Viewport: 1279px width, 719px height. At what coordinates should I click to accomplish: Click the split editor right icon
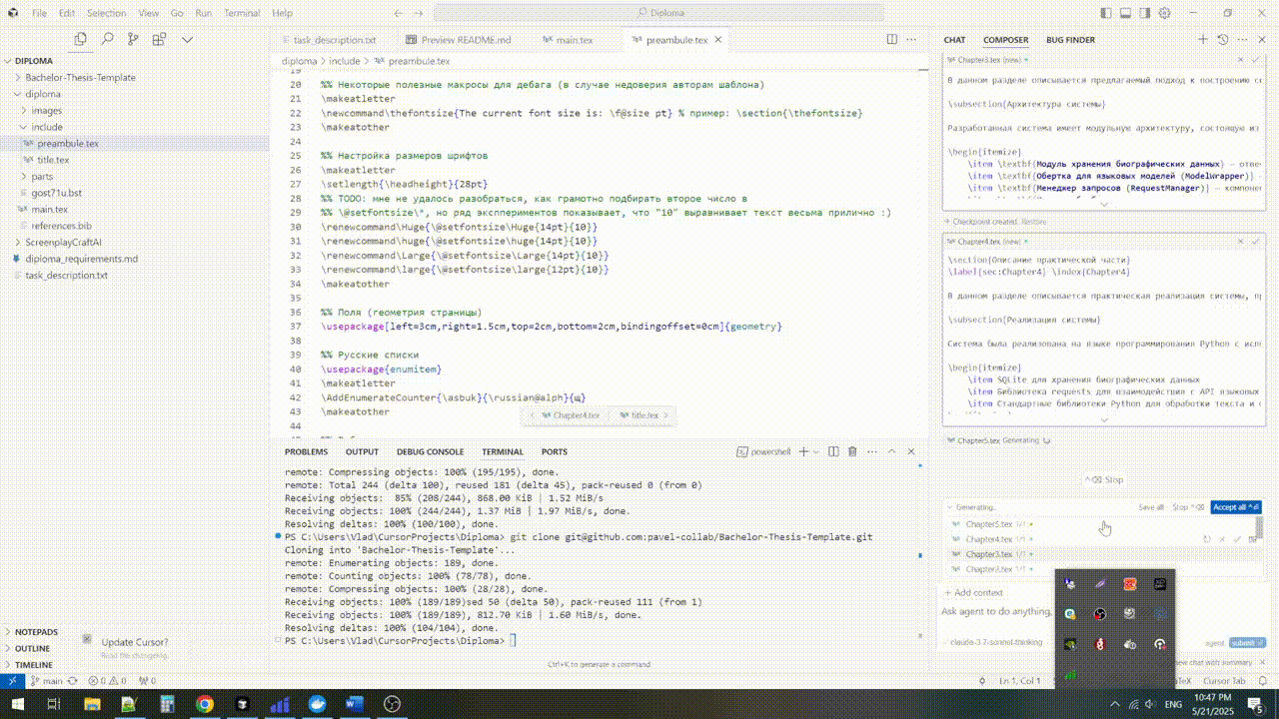coord(892,40)
